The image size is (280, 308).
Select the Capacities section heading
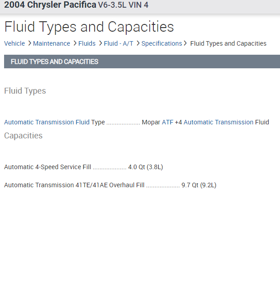pos(23,136)
